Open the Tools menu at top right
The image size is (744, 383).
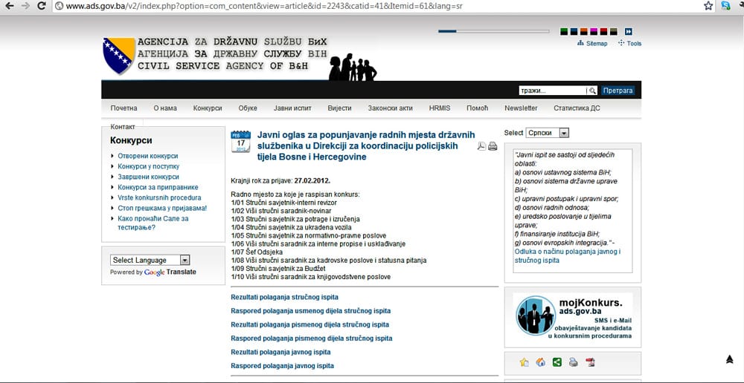click(x=629, y=44)
